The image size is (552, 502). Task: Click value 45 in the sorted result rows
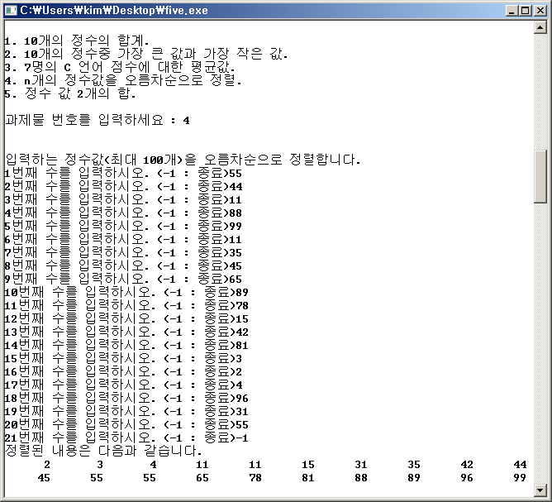[44, 478]
